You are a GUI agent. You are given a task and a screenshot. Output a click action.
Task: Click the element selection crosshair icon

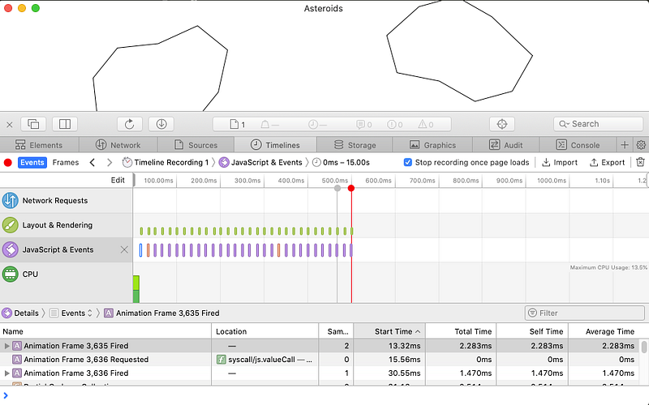click(x=501, y=124)
